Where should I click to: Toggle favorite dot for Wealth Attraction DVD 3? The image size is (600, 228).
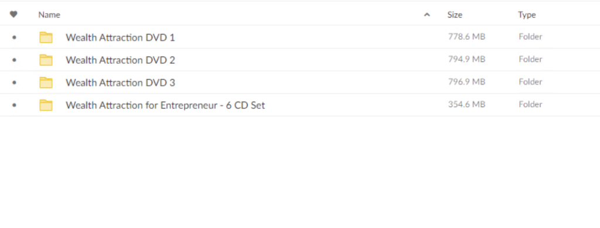point(14,82)
